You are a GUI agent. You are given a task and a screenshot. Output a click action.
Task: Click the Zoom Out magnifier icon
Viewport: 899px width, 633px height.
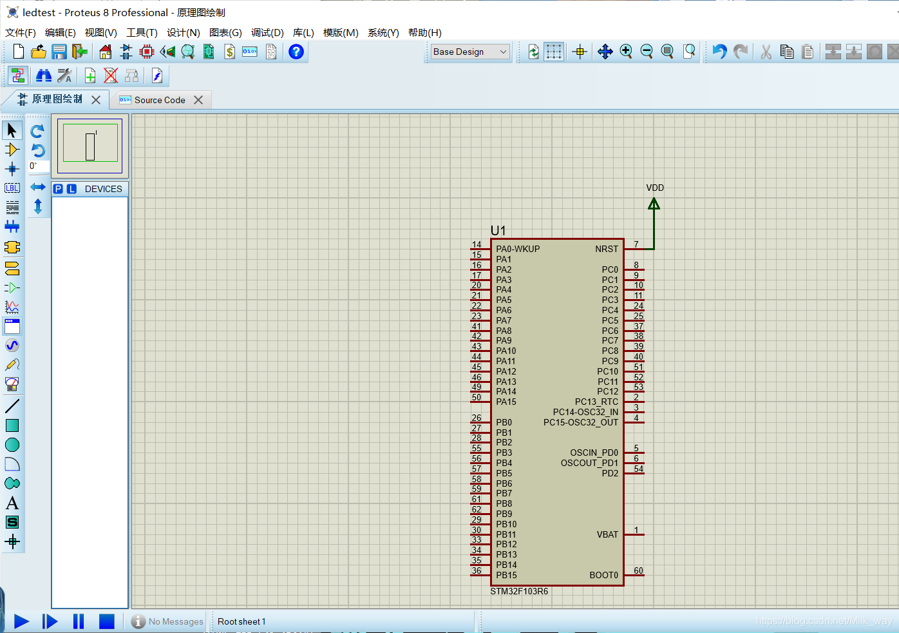[647, 52]
